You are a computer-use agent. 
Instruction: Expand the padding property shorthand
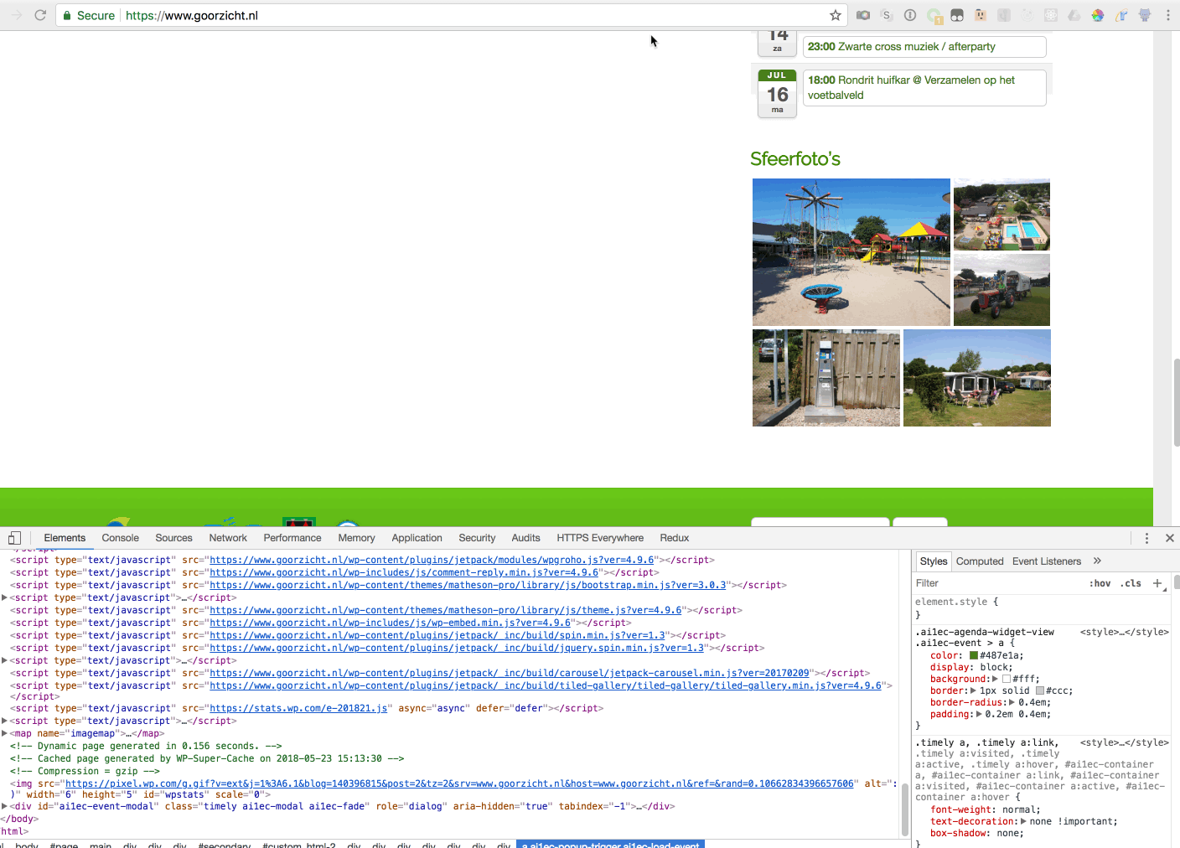tap(979, 714)
